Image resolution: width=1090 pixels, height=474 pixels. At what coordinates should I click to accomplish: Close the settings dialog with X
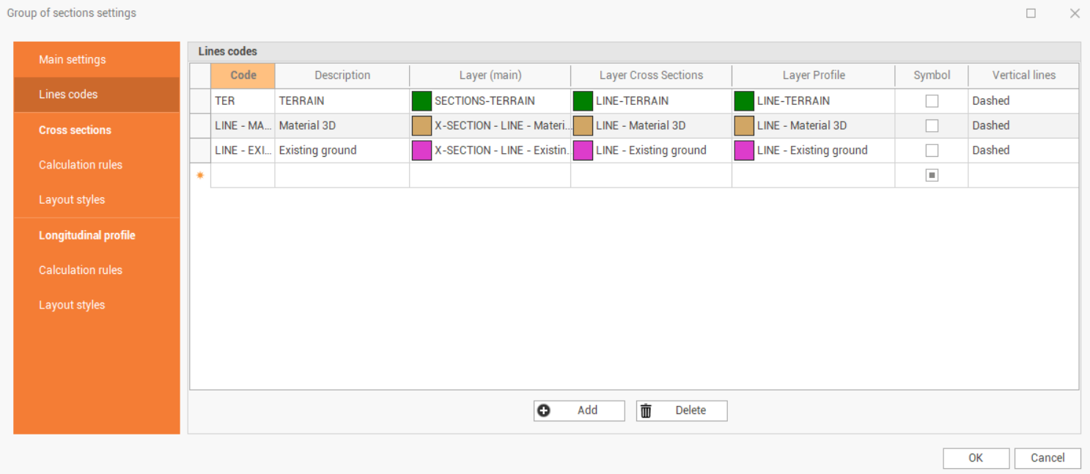1075,13
